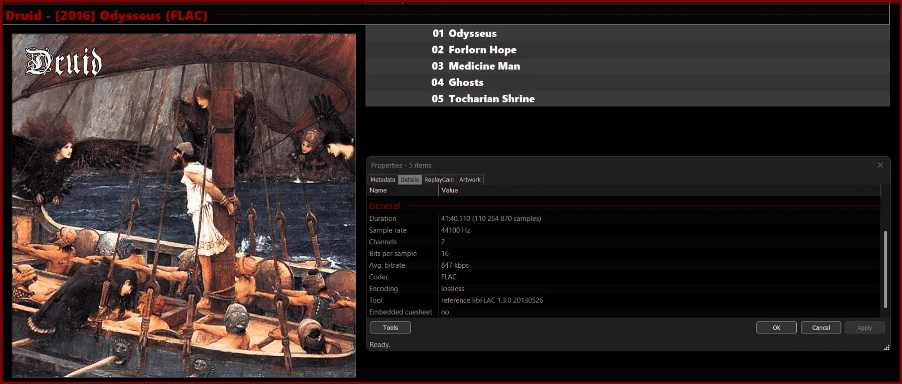
Task: Click the Tools button
Action: (x=390, y=328)
